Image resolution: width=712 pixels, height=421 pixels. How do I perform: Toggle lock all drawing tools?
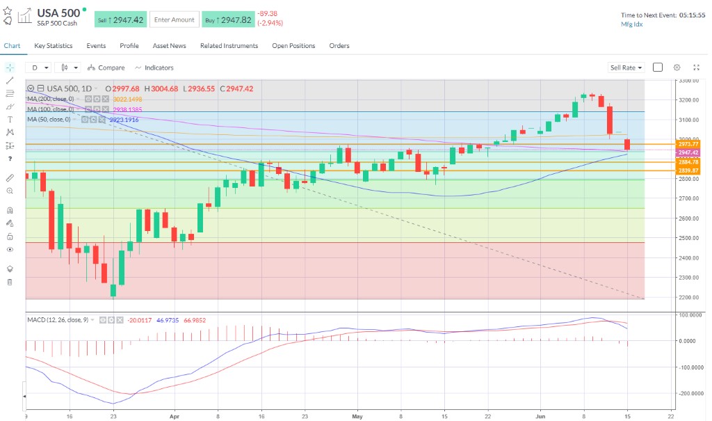tap(10, 237)
